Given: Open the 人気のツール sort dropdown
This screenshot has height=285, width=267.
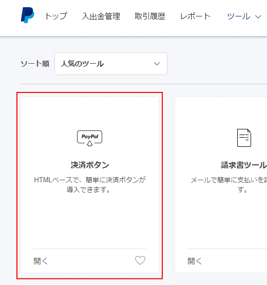Looking at the screenshot, I should pyautogui.click(x=111, y=64).
